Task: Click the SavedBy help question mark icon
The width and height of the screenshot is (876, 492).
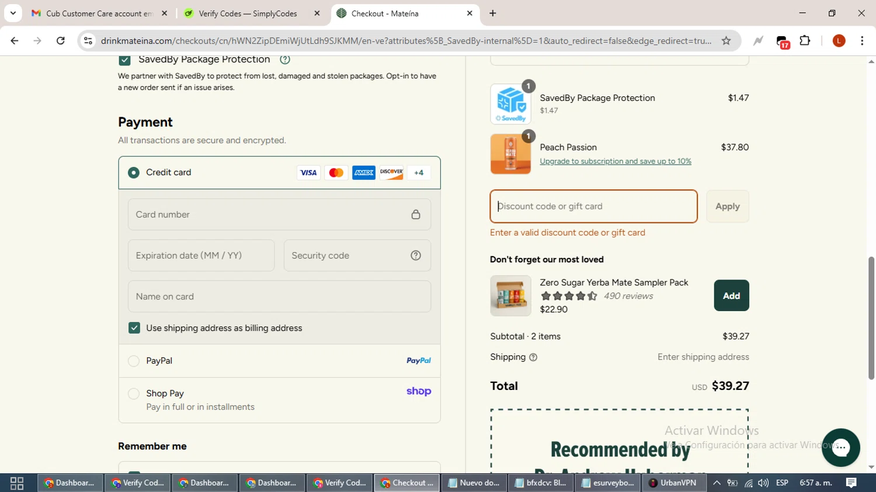Action: (x=285, y=60)
